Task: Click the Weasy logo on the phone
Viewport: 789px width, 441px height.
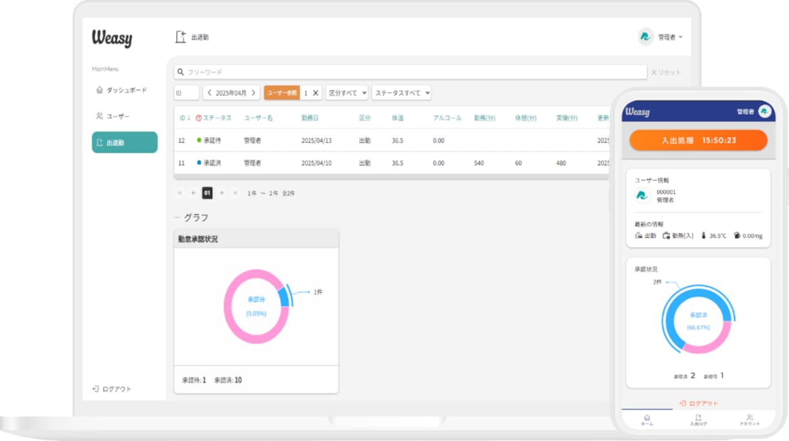Action: pos(638,112)
